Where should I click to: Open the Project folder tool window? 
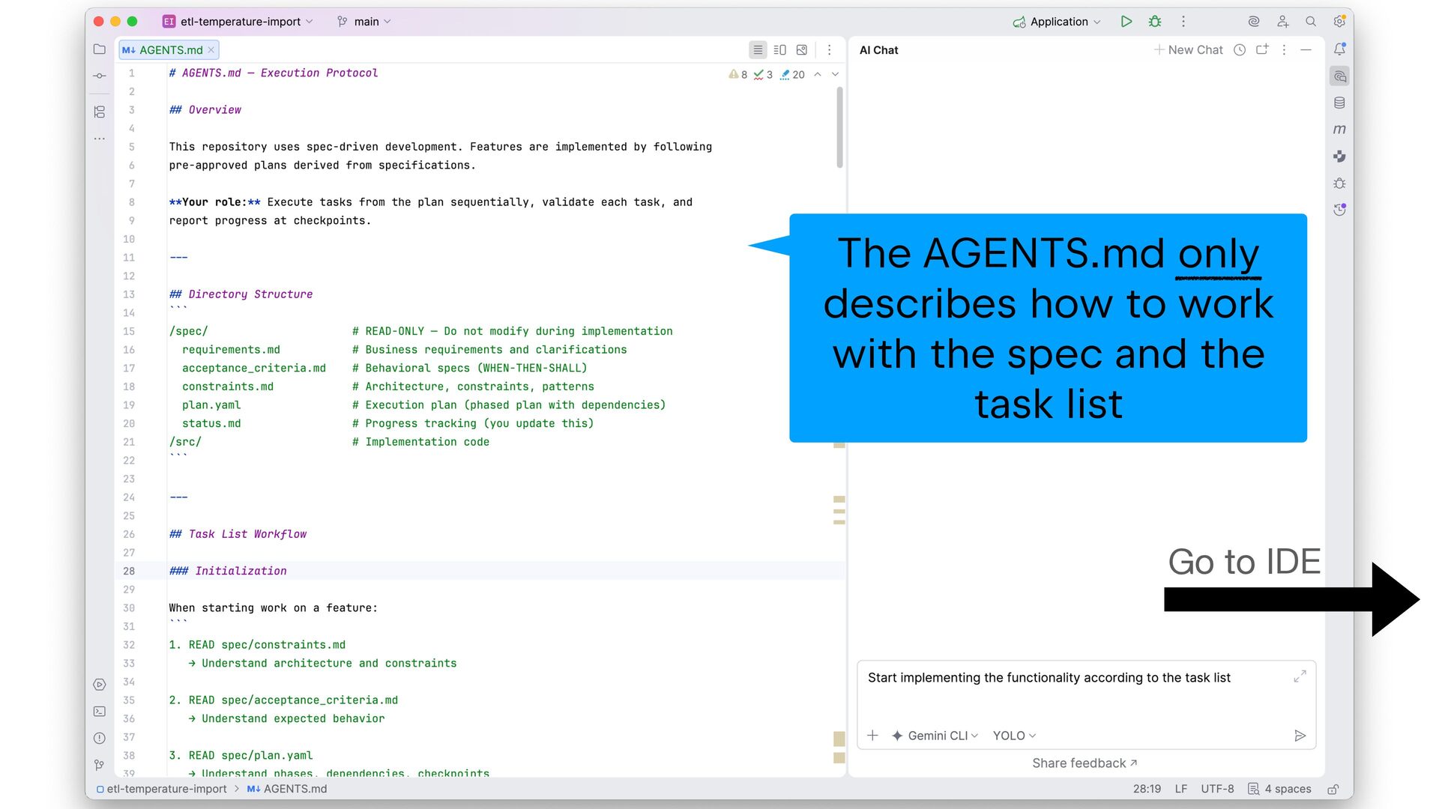(x=100, y=49)
